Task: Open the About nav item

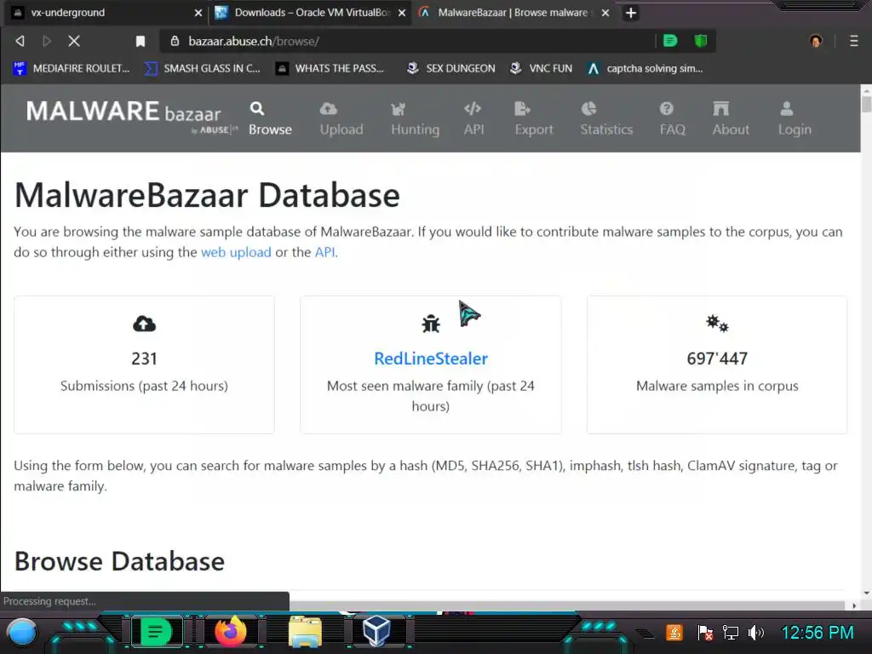Action: coord(730,118)
